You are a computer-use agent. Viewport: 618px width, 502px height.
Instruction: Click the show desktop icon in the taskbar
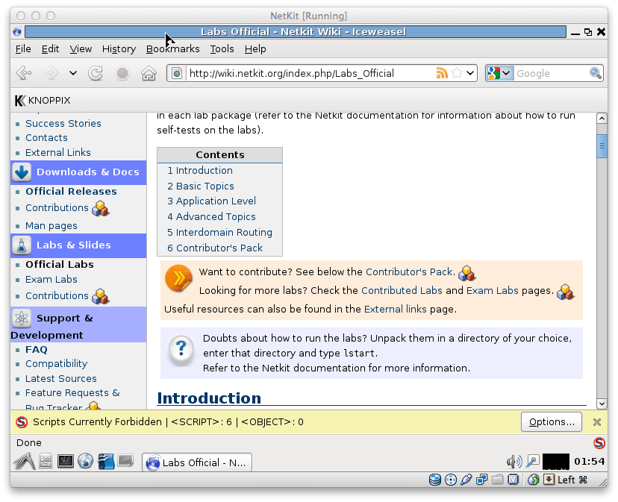(125, 460)
